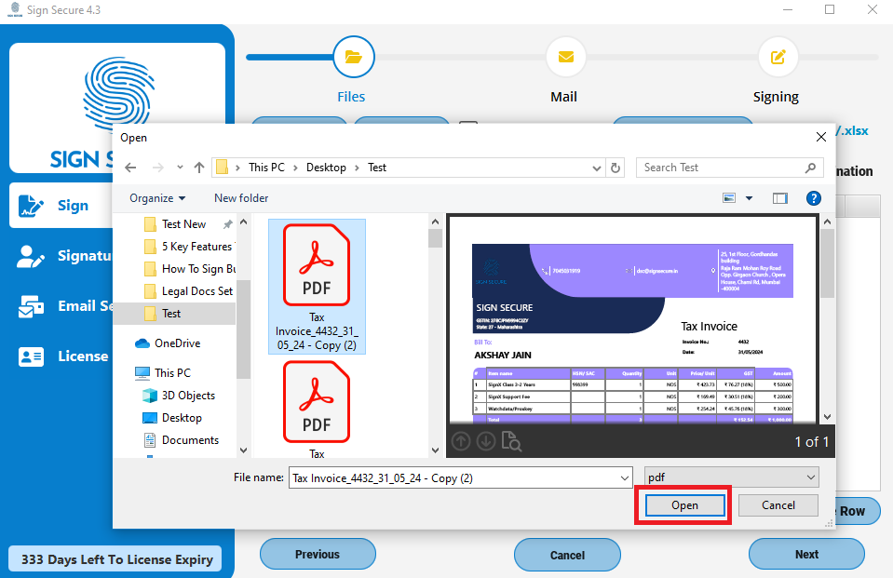Click the This PC breadcrumb

pyautogui.click(x=266, y=168)
